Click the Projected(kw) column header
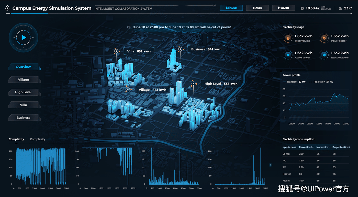This screenshot has height=197, width=358. tap(341, 147)
